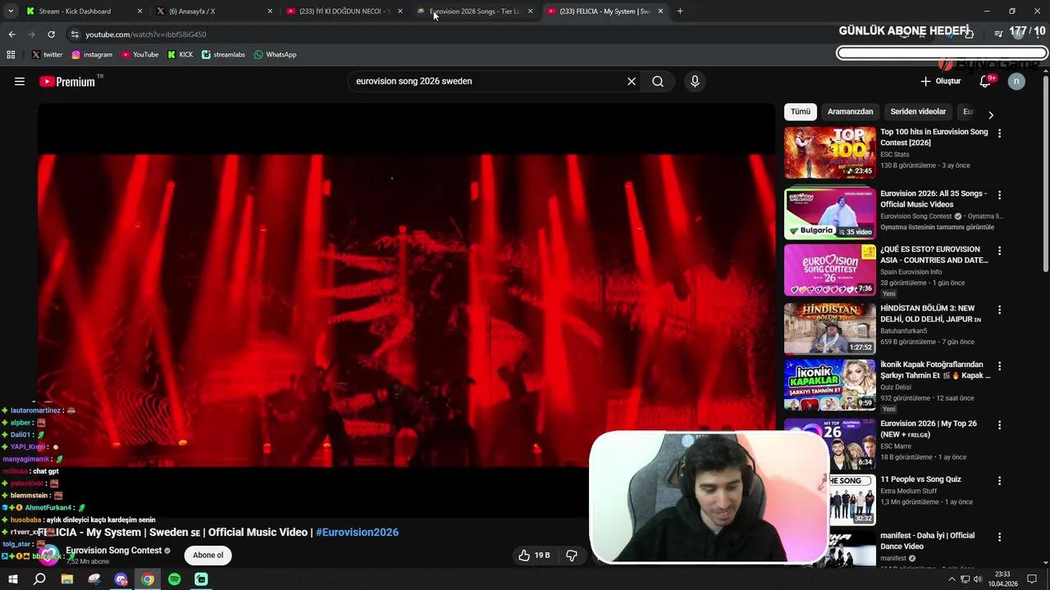The image size is (1050, 590).
Task: Subscribe with the Abone ol button
Action: click(x=208, y=556)
